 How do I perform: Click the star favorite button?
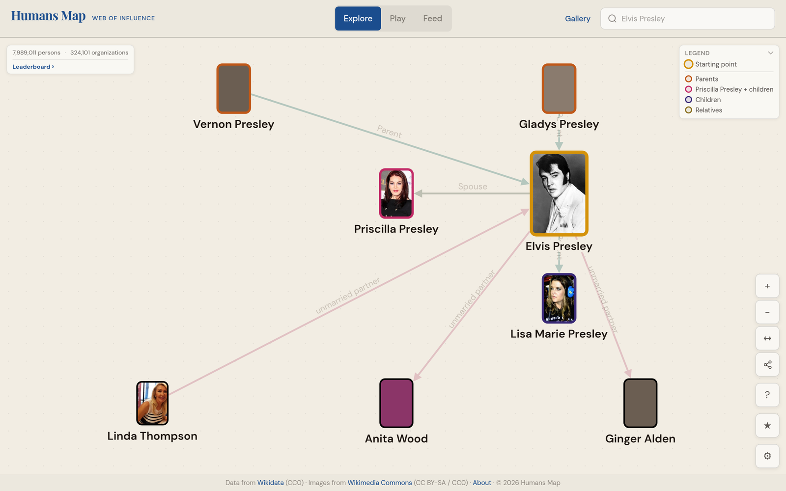pos(767,426)
